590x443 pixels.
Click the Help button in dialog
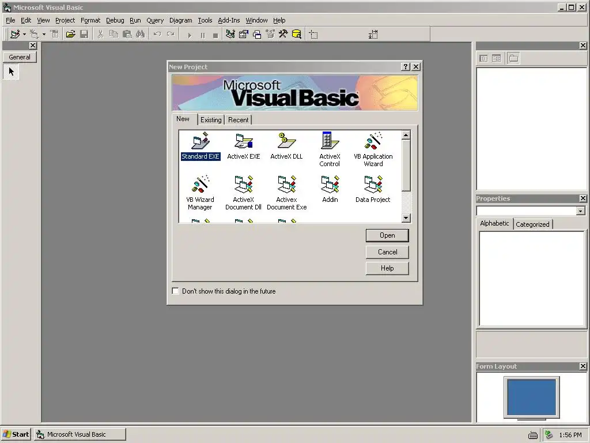387,268
